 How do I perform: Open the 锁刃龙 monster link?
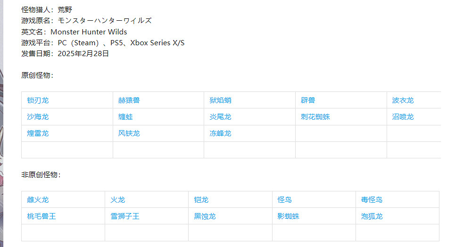click(38, 100)
